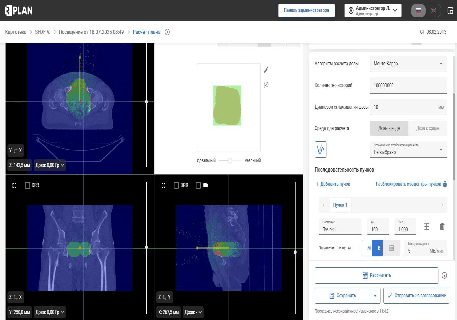Viewport: 457px width, 320px height.
Task: Click the Z Y axes orientation icon
Action: click(x=165, y=297)
